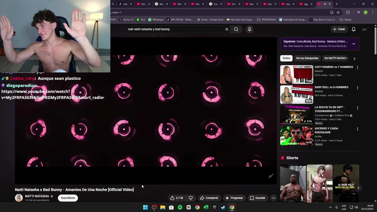Open Spotify from the taskbar
Screen dimensions: 377x212
pos(180,207)
